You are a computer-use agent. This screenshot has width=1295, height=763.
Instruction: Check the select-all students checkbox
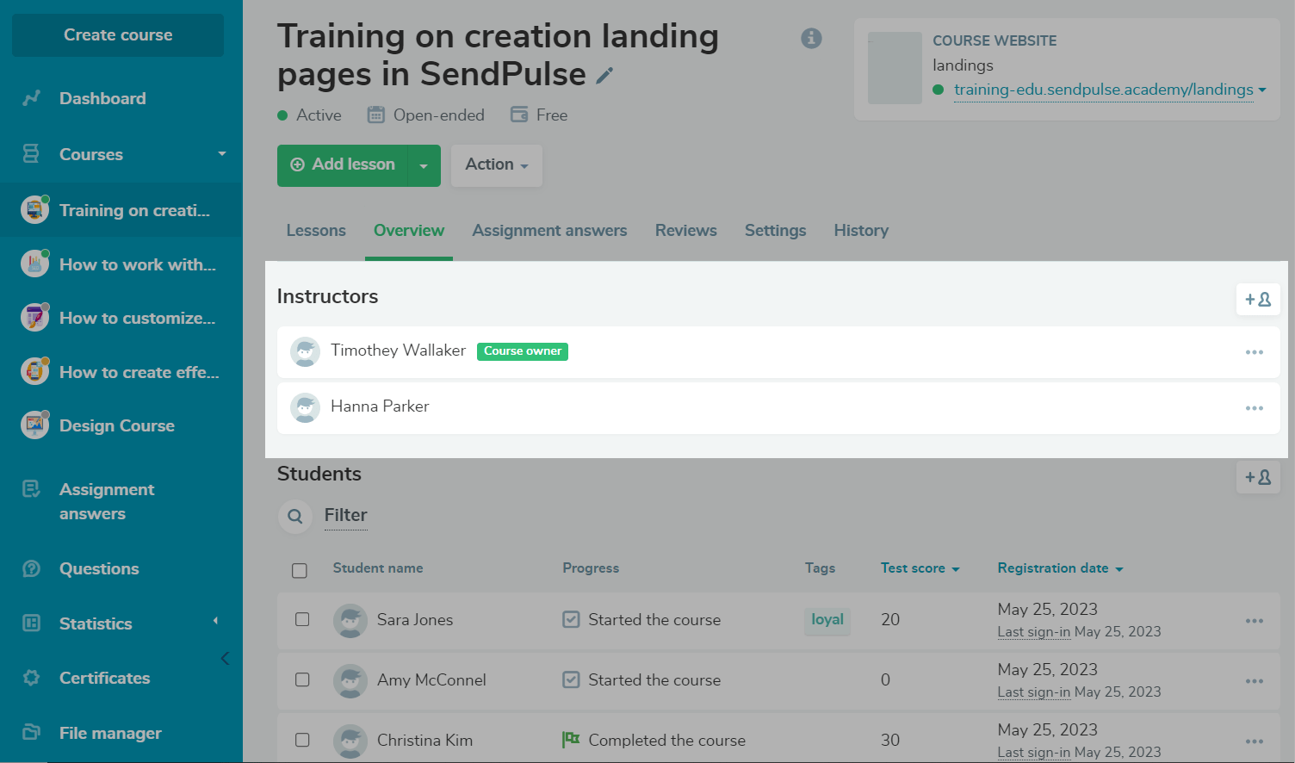tap(300, 570)
